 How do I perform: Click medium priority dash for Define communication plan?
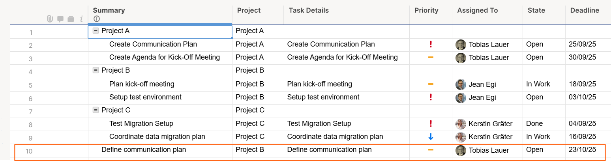[x=431, y=150]
